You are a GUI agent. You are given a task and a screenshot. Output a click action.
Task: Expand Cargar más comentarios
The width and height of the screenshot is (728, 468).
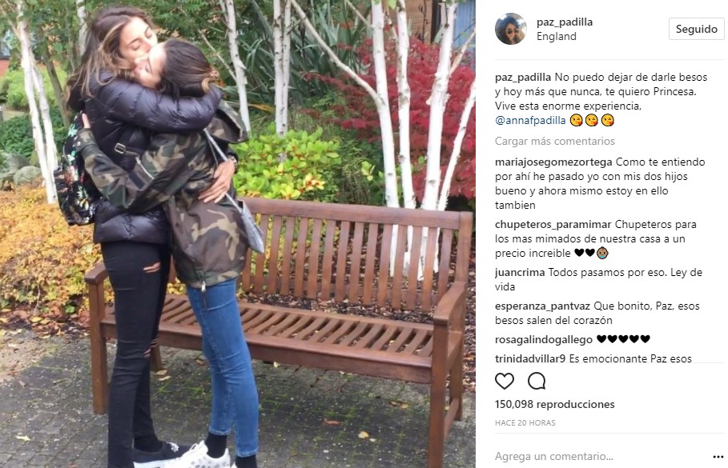pyautogui.click(x=555, y=141)
